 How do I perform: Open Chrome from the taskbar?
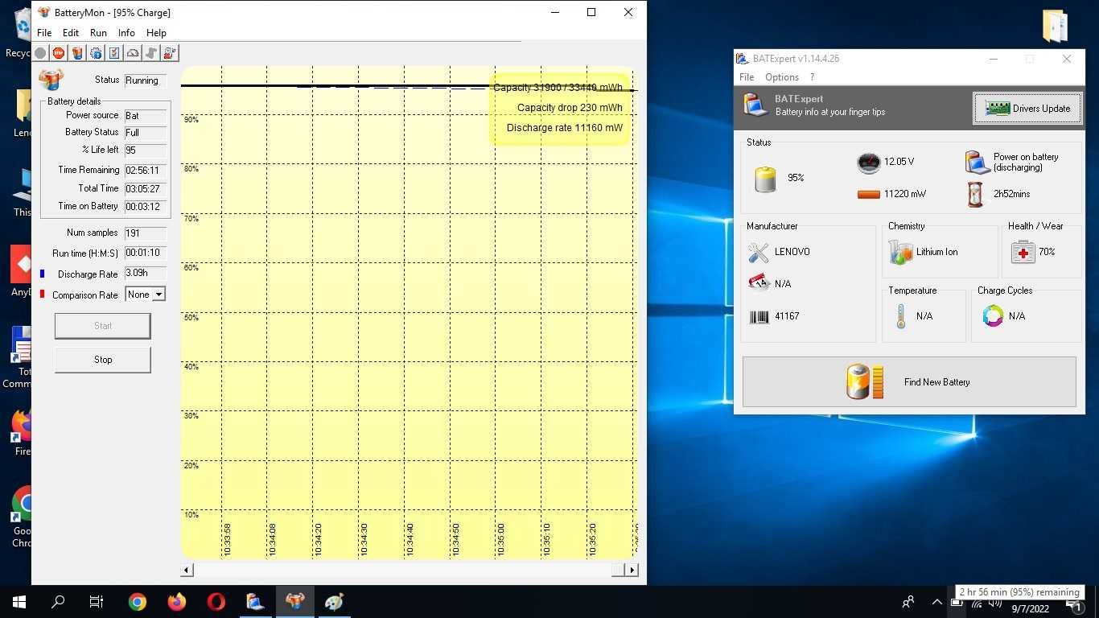click(138, 602)
